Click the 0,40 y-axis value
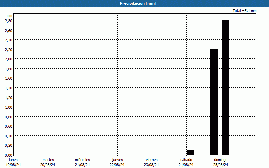Image resolution: width=269 pixels, height=168 pixels. click(x=9, y=136)
